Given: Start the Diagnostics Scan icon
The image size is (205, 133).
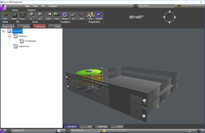Looking at the screenshot, I should [x=91, y=16].
